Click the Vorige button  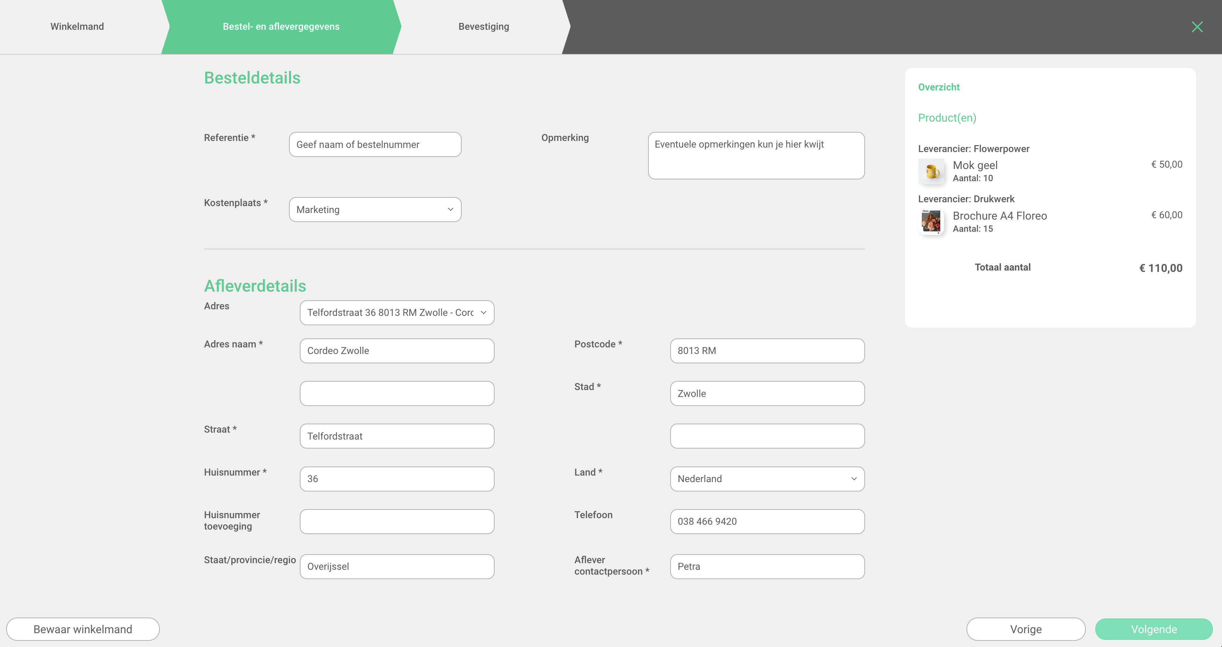tap(1025, 629)
